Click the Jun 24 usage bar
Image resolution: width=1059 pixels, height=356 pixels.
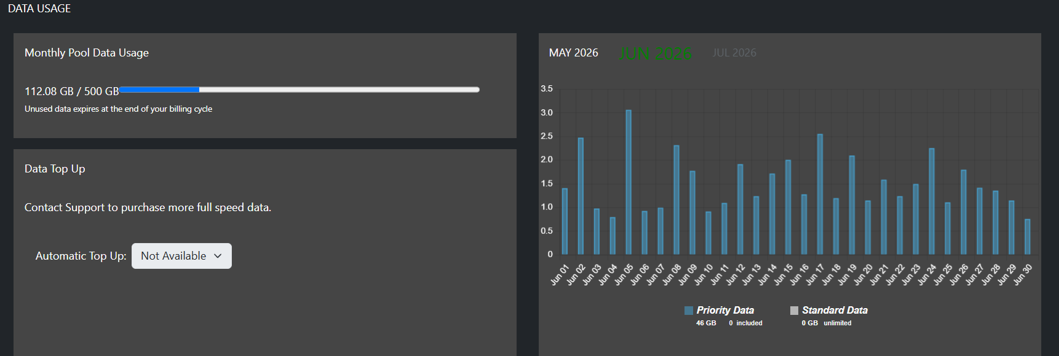[x=932, y=201]
